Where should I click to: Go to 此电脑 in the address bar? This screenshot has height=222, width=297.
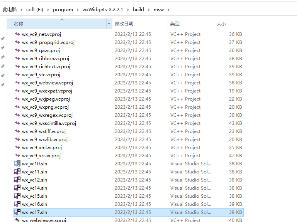click(10, 10)
